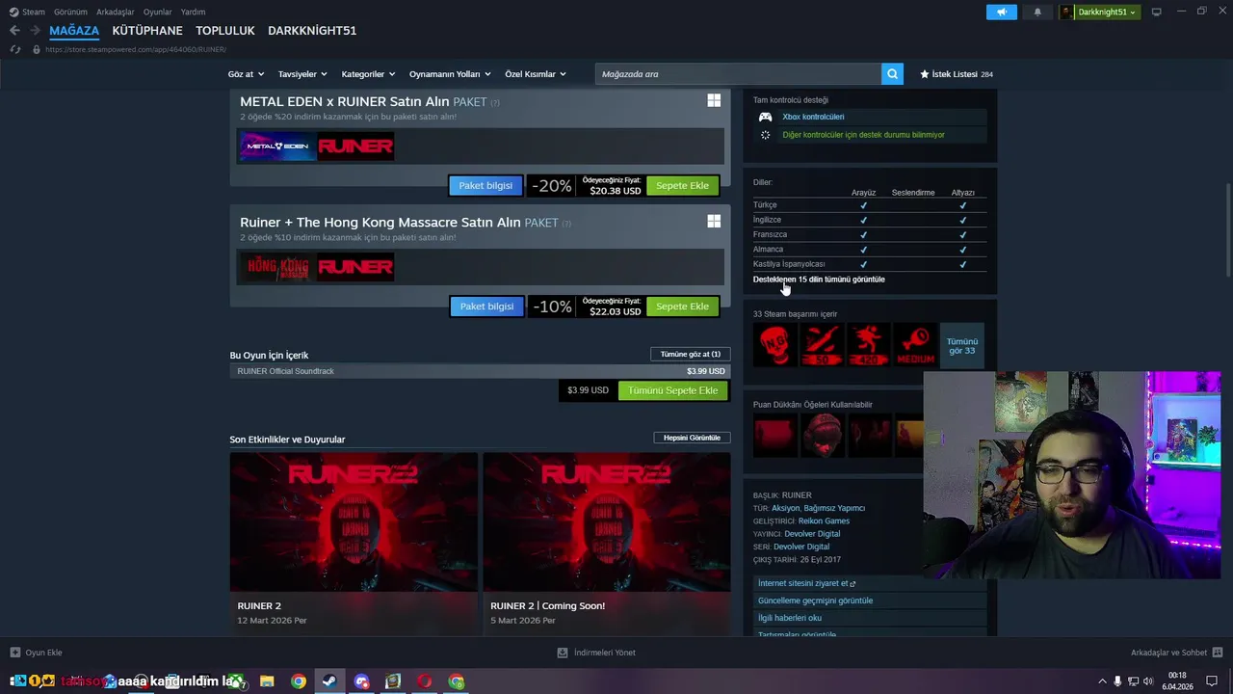
Task: Click the browser back arrow
Action: click(x=14, y=31)
